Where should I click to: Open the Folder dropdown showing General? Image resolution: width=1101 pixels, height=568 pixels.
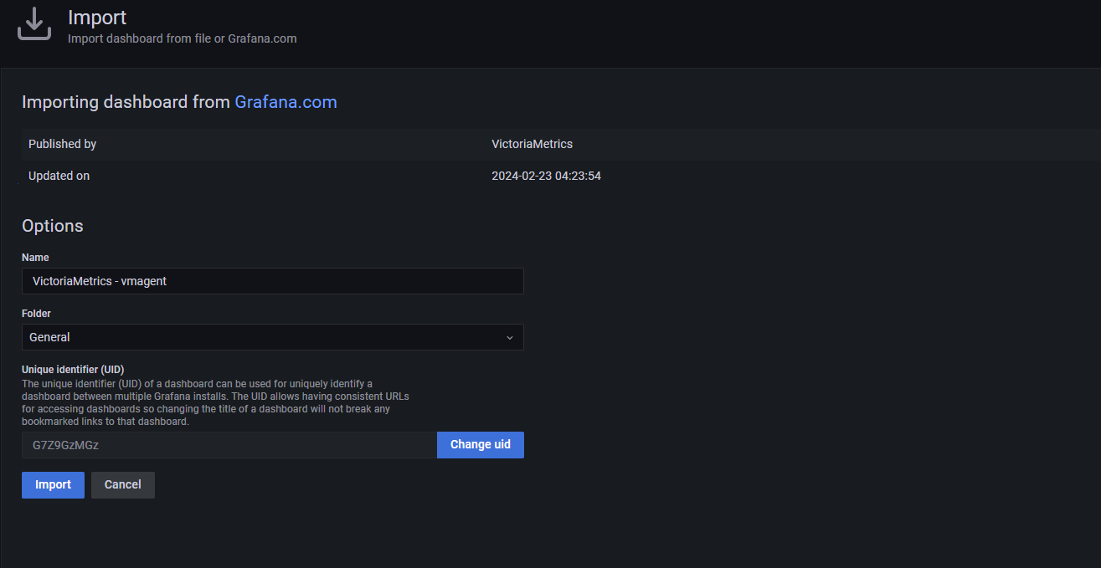click(x=273, y=337)
